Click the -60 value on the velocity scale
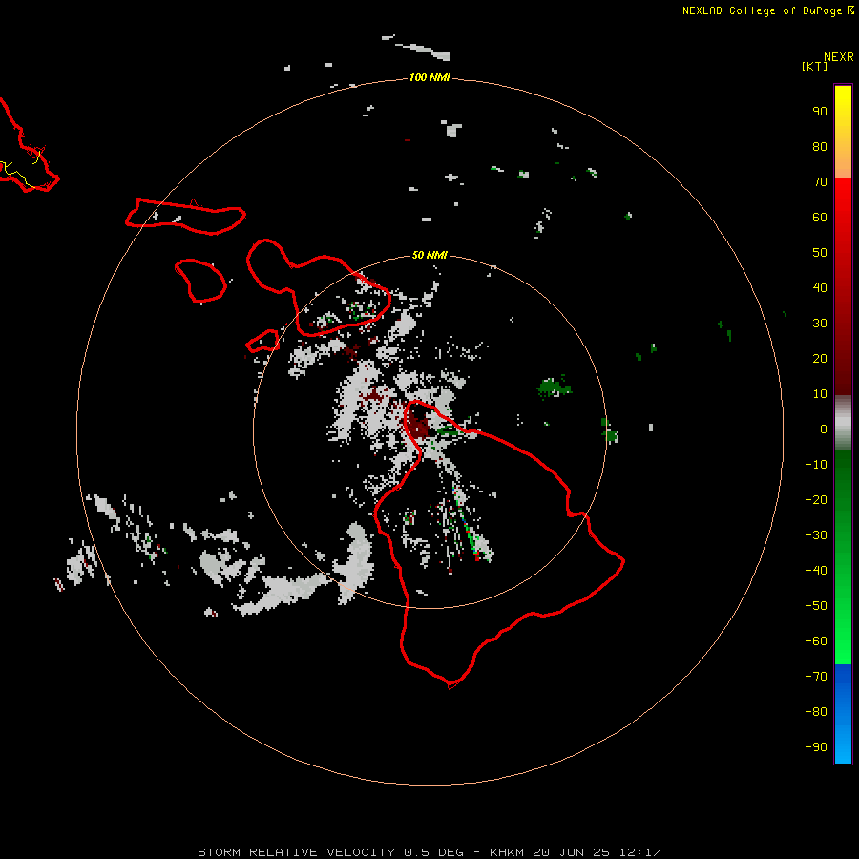Viewport: 859px width, 859px height. [816, 641]
